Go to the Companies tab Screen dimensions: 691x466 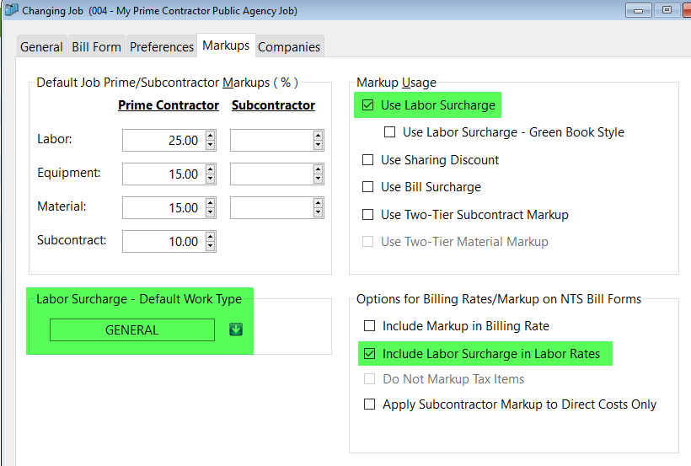click(x=289, y=46)
